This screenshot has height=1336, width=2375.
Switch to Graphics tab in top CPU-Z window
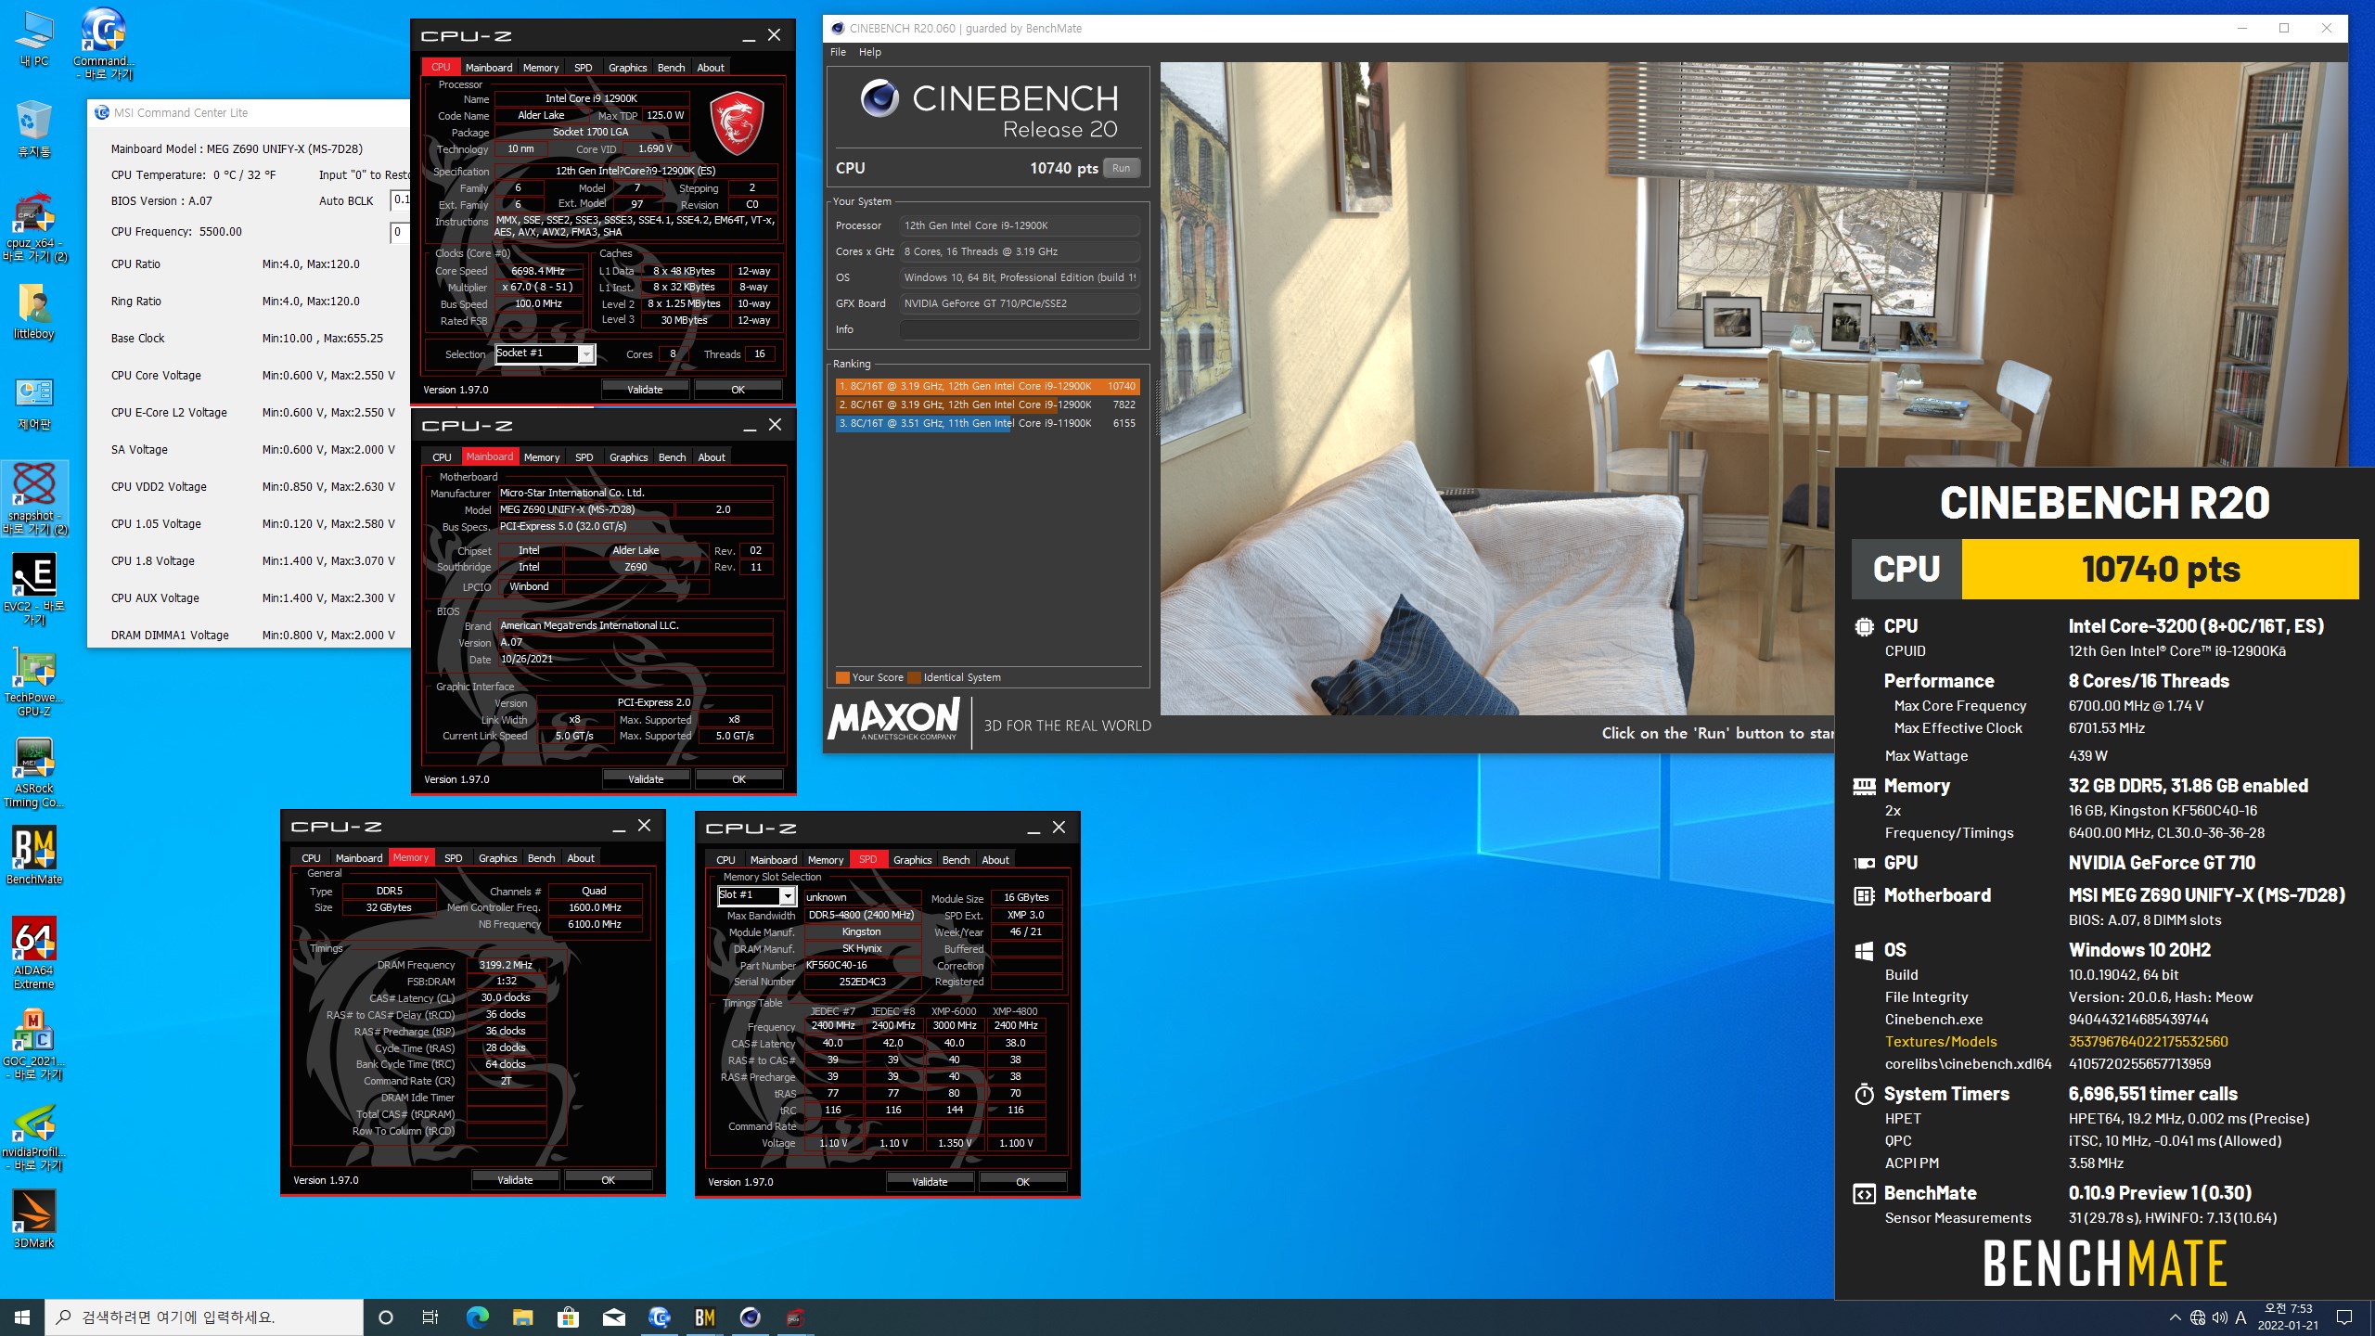tap(627, 68)
